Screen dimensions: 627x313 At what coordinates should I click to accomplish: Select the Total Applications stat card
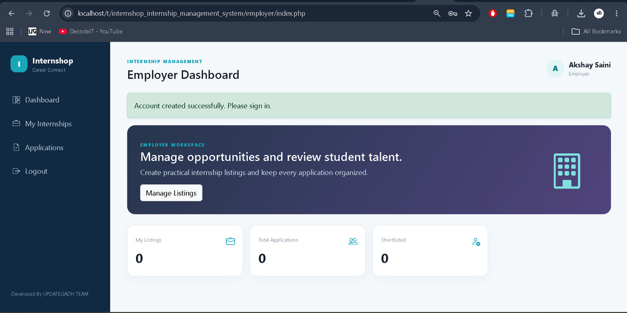point(307,251)
